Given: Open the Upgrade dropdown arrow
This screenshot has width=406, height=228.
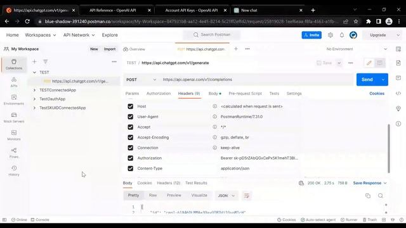Looking at the screenshot, I should click(x=398, y=35).
